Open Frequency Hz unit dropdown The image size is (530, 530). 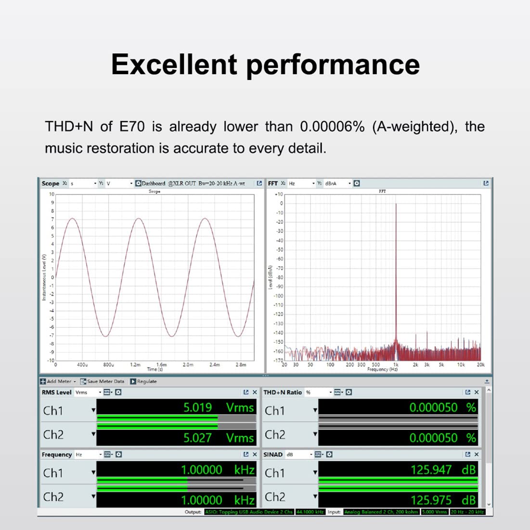88,454
